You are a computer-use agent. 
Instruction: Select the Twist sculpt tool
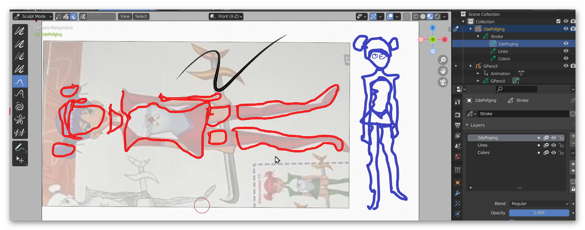point(20,107)
